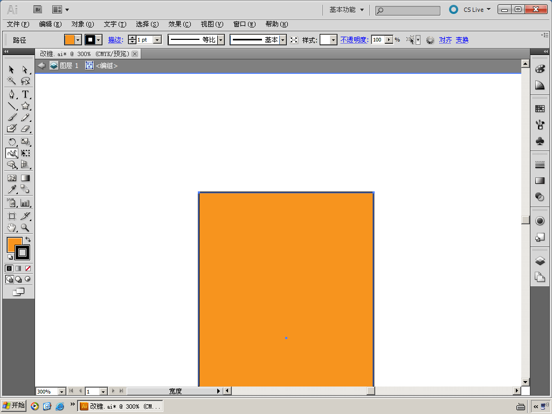Open the 等比 width profile dropdown

coord(220,40)
